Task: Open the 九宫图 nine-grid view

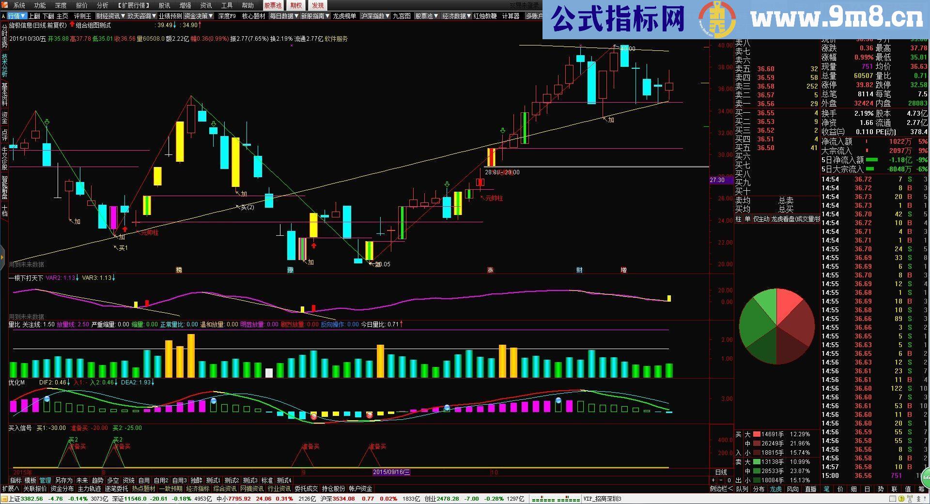Action: pyautogui.click(x=402, y=15)
